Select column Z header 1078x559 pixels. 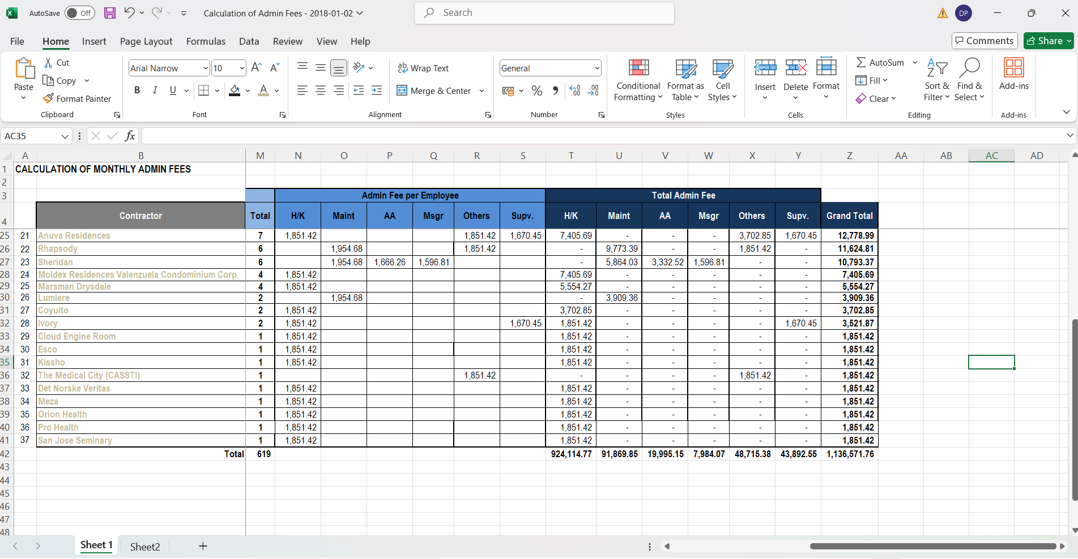pyautogui.click(x=850, y=156)
